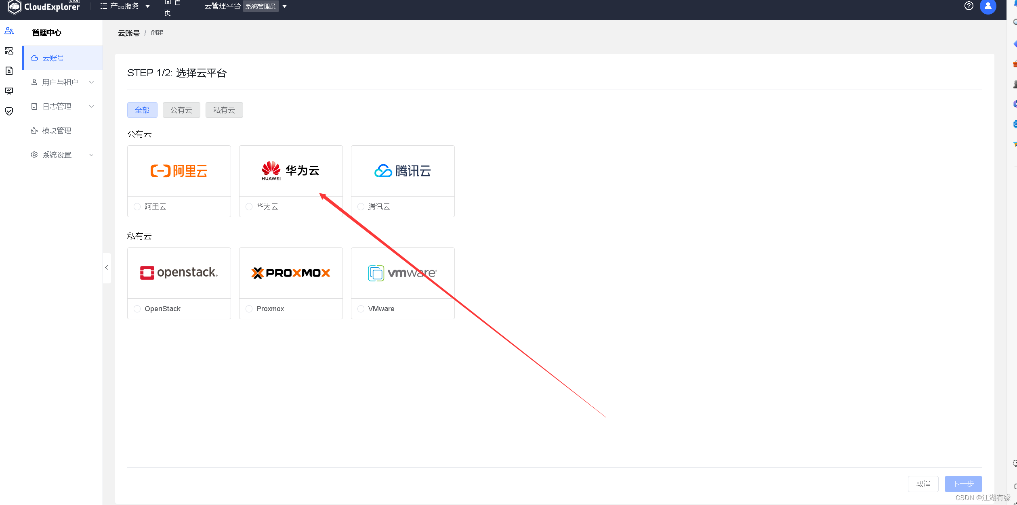This screenshot has width=1017, height=505.
Task: Open the billing document rail icon
Action: 9,71
